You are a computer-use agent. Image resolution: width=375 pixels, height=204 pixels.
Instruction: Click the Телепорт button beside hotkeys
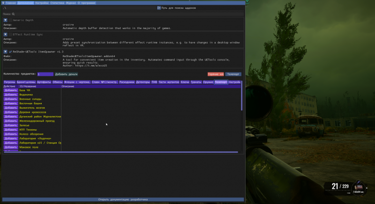point(233,74)
